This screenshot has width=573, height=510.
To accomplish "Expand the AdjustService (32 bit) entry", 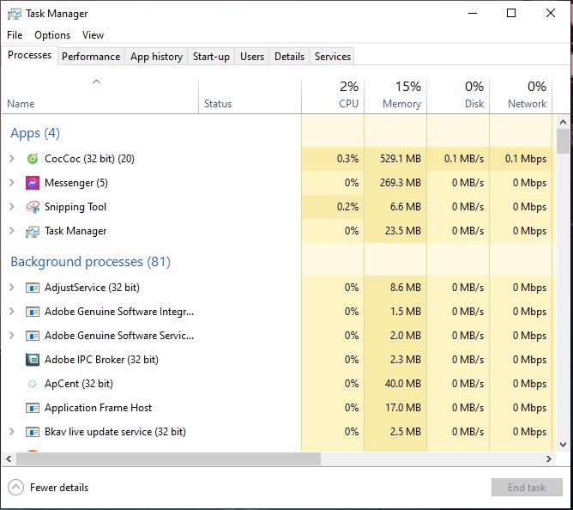I will [12, 288].
